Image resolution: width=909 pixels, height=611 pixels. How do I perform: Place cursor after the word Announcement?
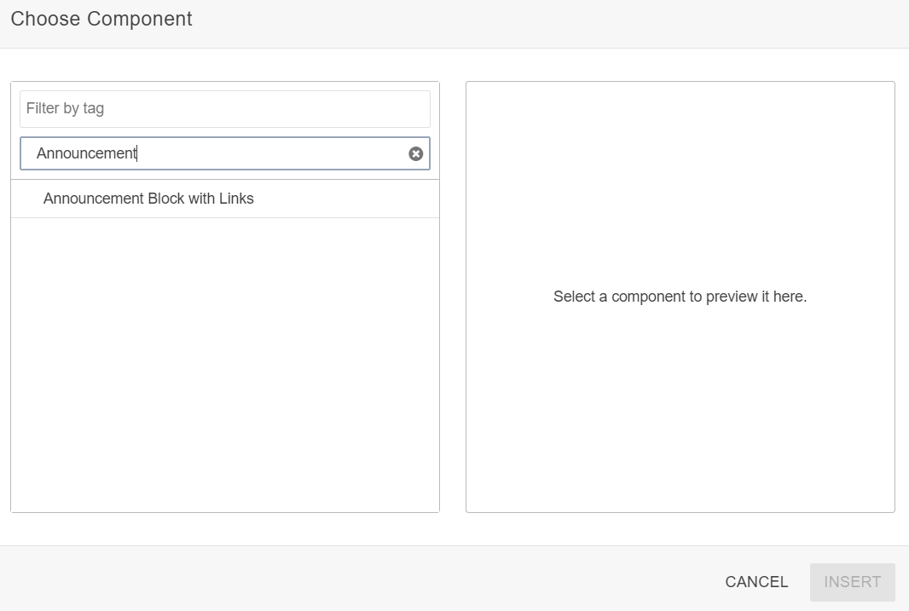point(137,153)
